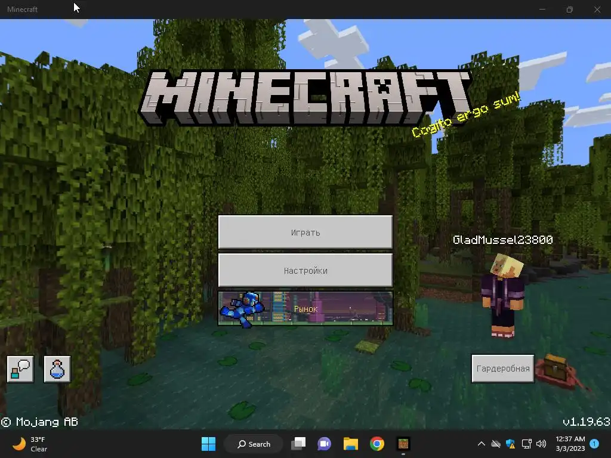Viewport: 611px width, 458px height.
Task: Click the Mojang AB copyright text
Action: point(39,422)
